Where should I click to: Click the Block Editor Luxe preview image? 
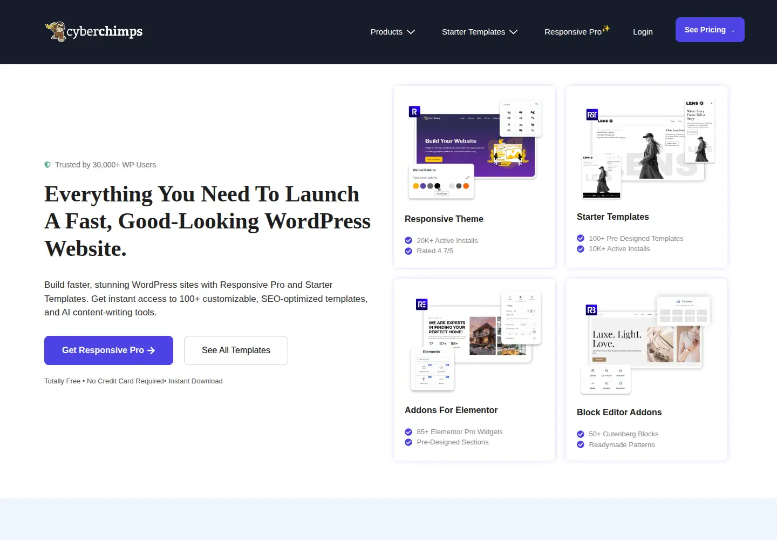click(646, 344)
